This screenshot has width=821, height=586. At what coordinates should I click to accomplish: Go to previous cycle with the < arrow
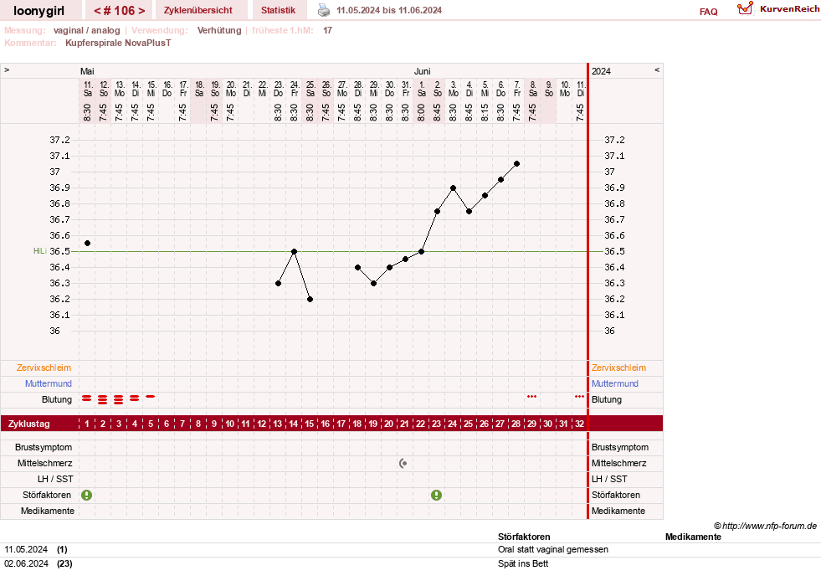(x=97, y=11)
